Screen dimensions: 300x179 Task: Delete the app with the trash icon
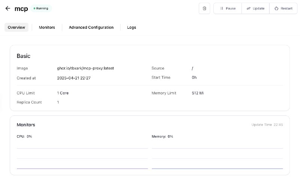click(x=204, y=8)
